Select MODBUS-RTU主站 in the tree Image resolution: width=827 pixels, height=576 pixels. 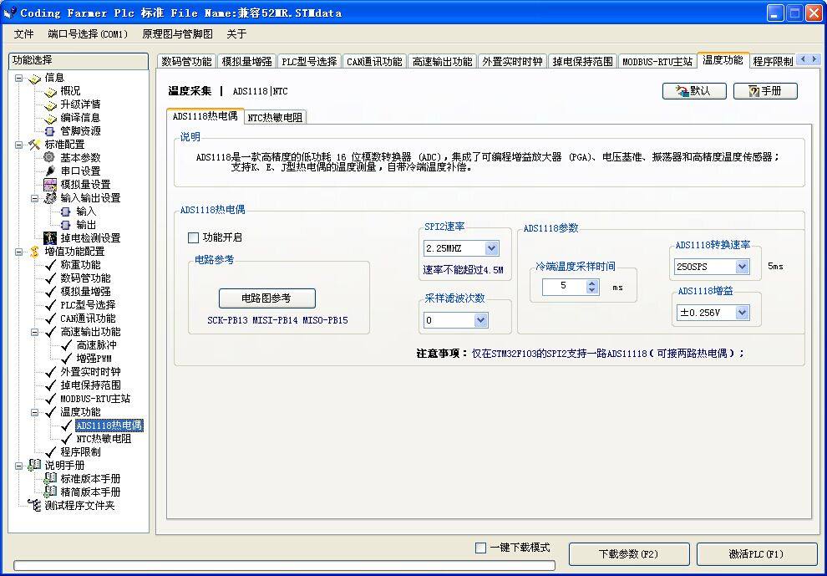coord(95,399)
